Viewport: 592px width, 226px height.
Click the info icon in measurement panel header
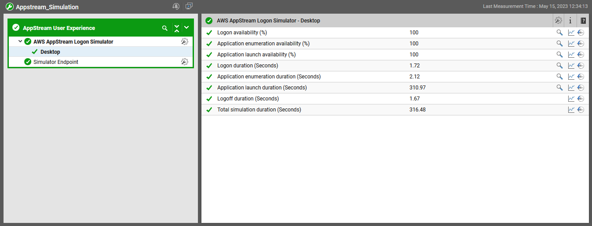(x=570, y=20)
